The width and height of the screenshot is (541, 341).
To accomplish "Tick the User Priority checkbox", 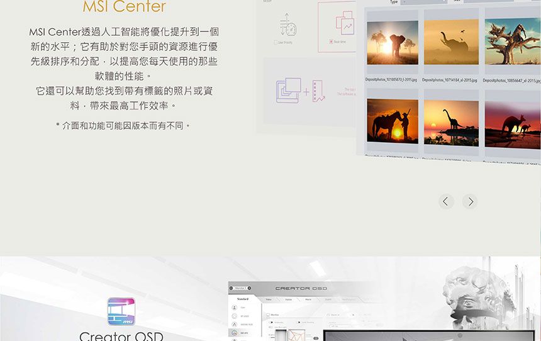I will (x=276, y=42).
